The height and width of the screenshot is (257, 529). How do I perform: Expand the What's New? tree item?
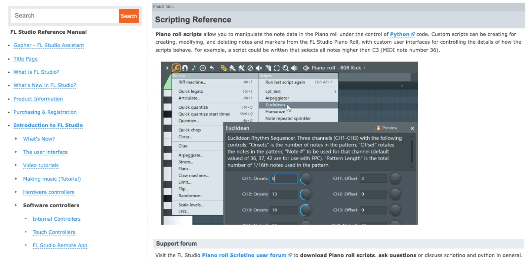coord(16,139)
